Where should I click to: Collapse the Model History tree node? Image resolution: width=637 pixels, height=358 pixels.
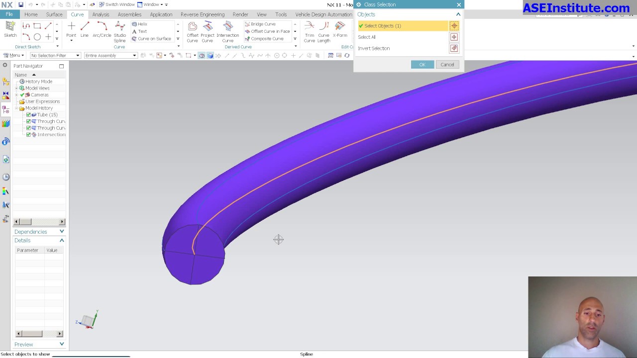pos(16,108)
